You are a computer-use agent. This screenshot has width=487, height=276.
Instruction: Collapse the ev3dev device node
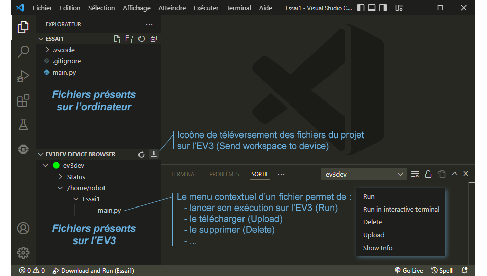point(45,165)
